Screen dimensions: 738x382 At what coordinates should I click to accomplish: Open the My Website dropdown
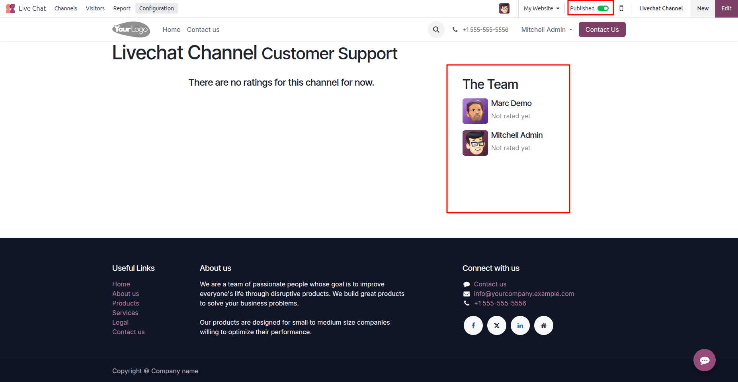click(x=541, y=8)
